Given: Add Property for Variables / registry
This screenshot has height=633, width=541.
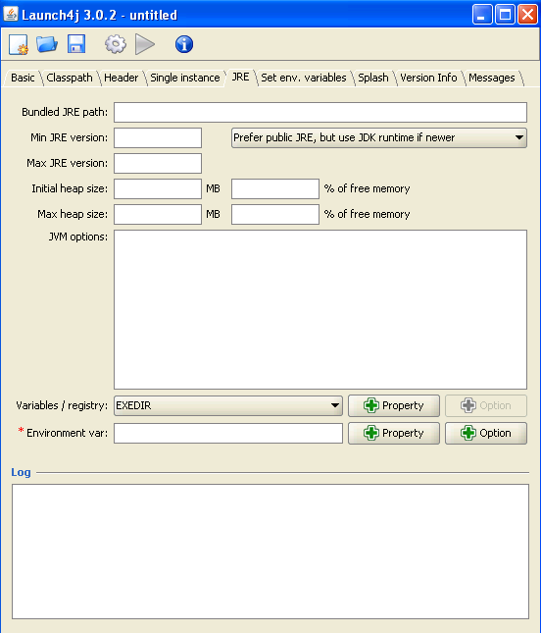Looking at the screenshot, I should [394, 405].
